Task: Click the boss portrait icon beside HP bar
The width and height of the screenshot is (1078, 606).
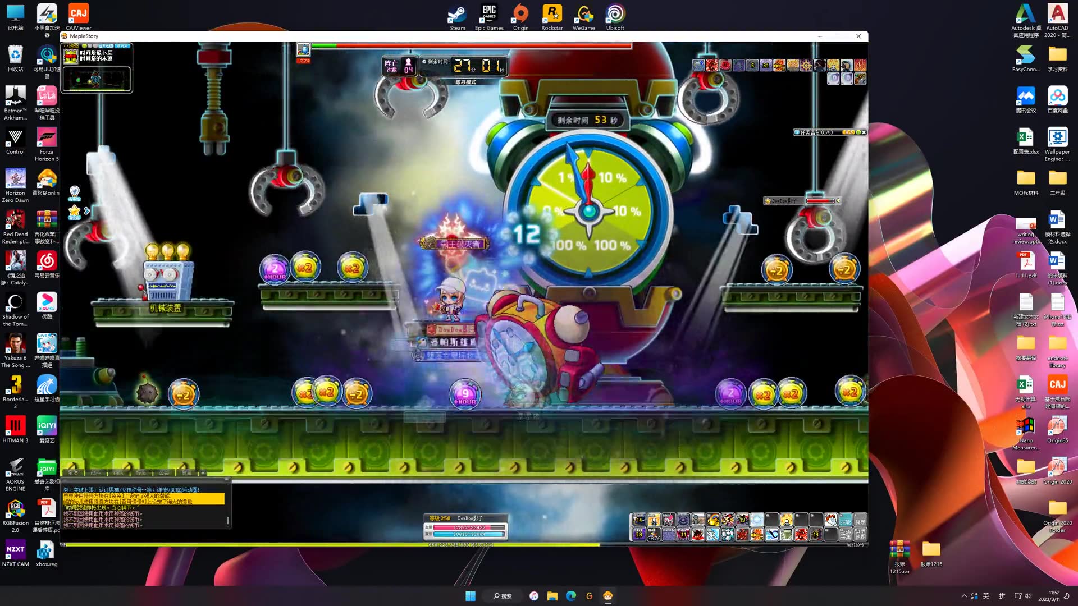Action: coord(303,49)
